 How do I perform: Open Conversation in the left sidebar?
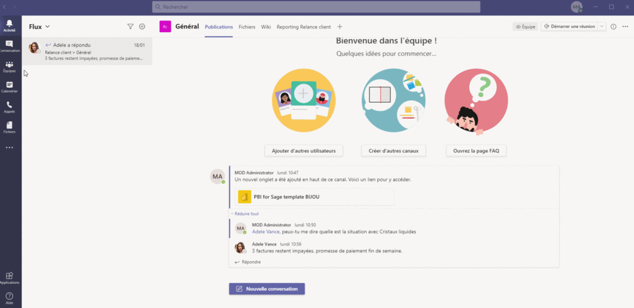(x=10, y=46)
